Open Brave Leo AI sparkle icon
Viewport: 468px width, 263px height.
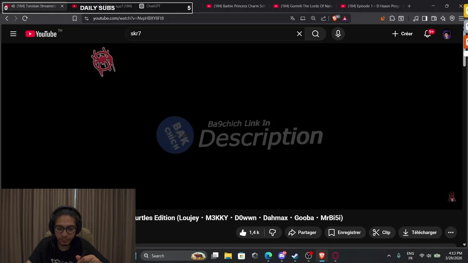pos(443,18)
